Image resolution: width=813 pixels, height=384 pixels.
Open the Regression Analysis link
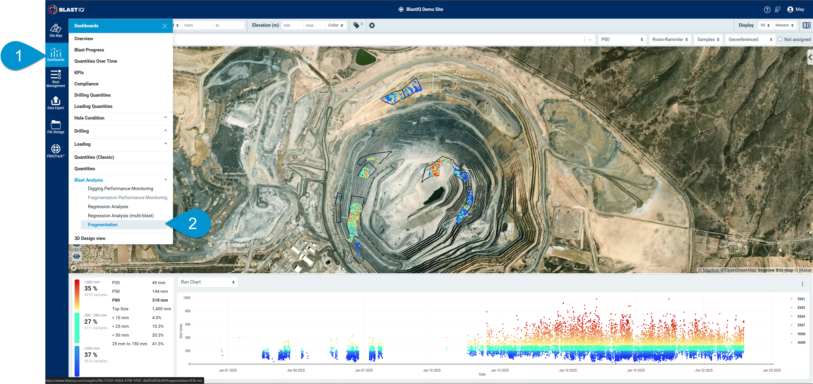click(x=108, y=207)
